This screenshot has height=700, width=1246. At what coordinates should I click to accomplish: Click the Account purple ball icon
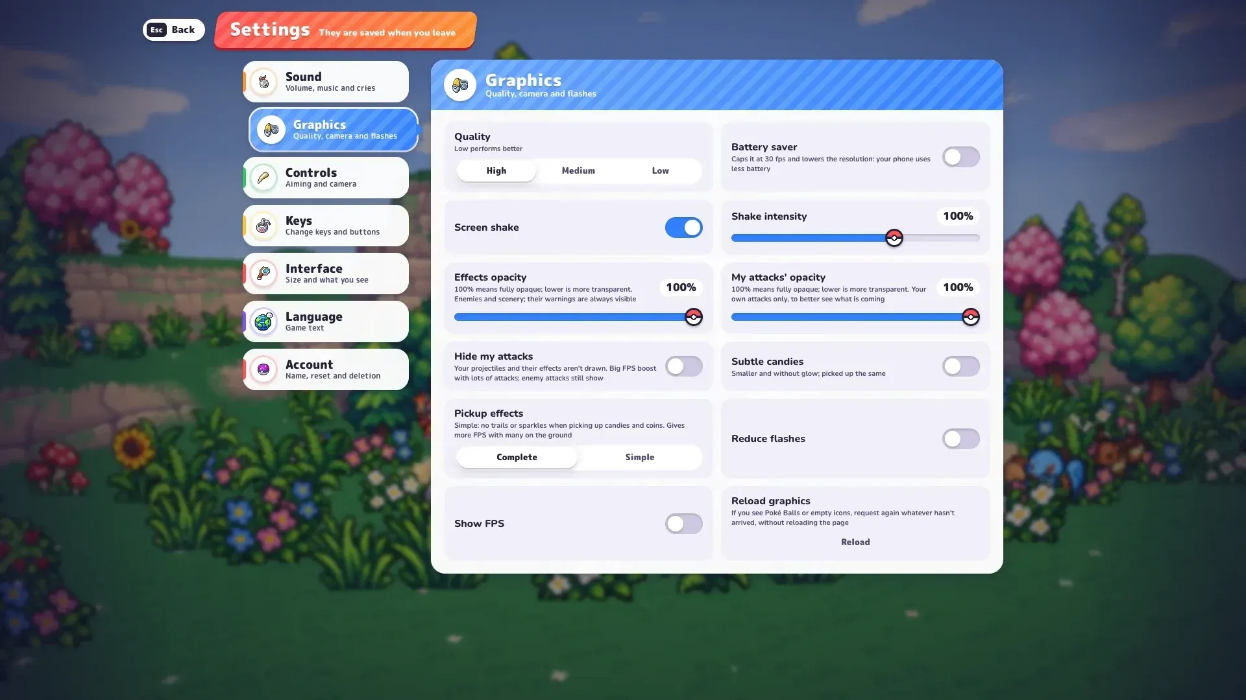coord(263,369)
